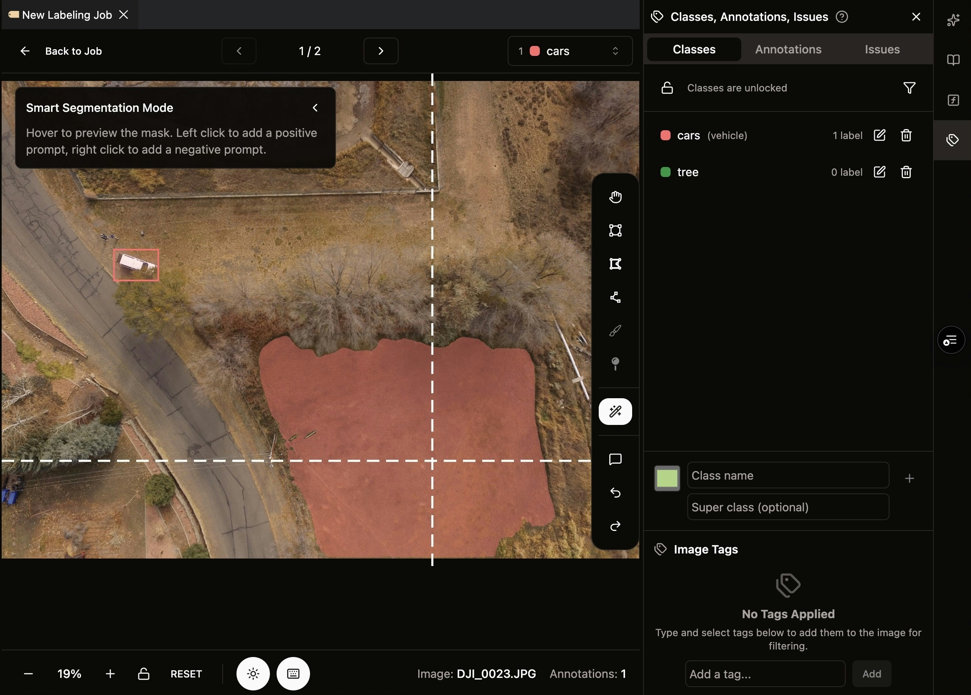Image resolution: width=971 pixels, height=695 pixels.
Task: Activate the smart segmentation wand tool
Action: coord(615,412)
